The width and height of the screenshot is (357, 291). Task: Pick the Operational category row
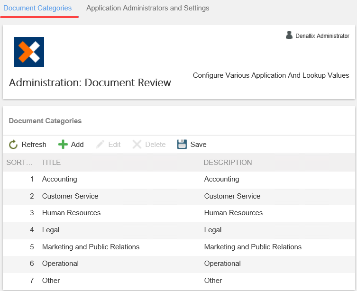60,264
